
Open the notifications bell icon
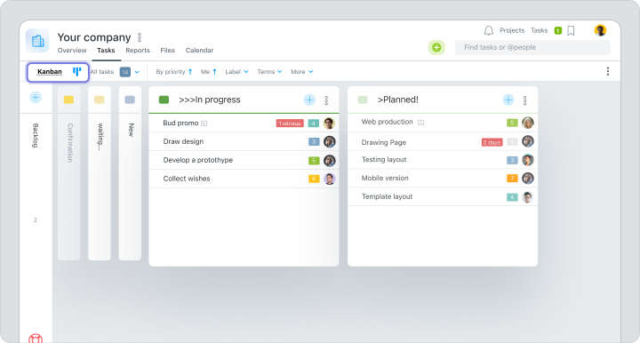point(489,30)
